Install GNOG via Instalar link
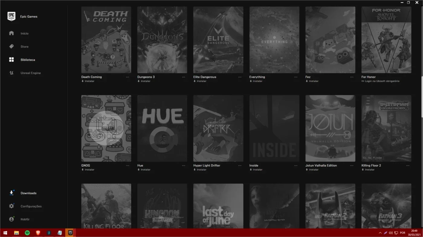The image size is (423, 237). (x=88, y=170)
